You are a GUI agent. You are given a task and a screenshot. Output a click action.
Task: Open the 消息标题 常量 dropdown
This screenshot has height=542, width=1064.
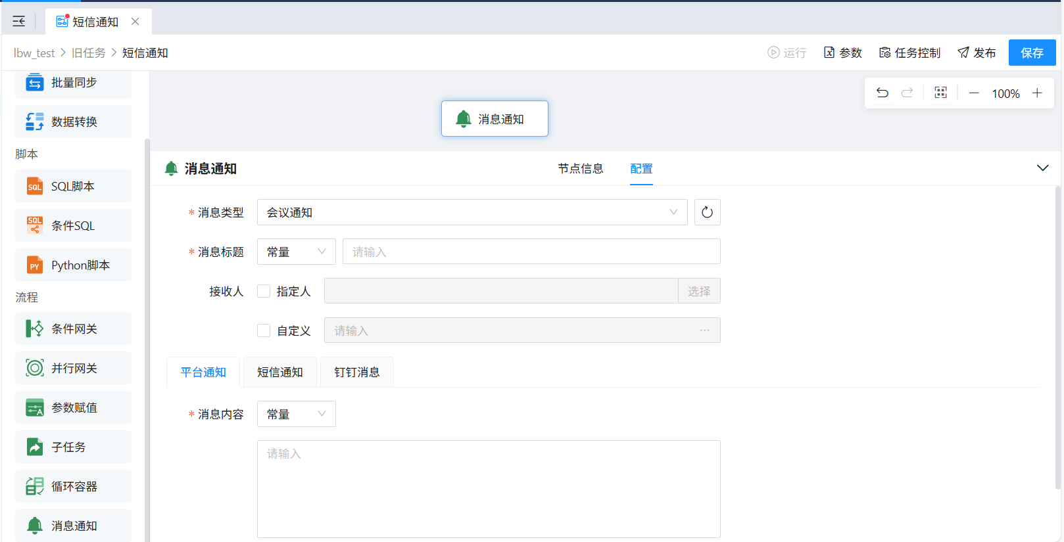pyautogui.click(x=296, y=252)
